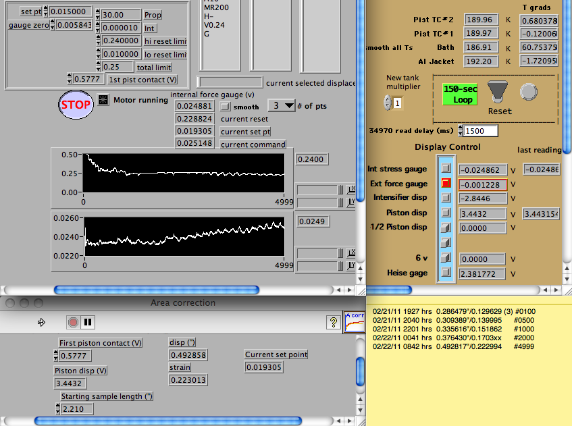Pause the Area correction VI
Image resolution: width=572 pixels, height=426 pixels.
pyautogui.click(x=88, y=323)
